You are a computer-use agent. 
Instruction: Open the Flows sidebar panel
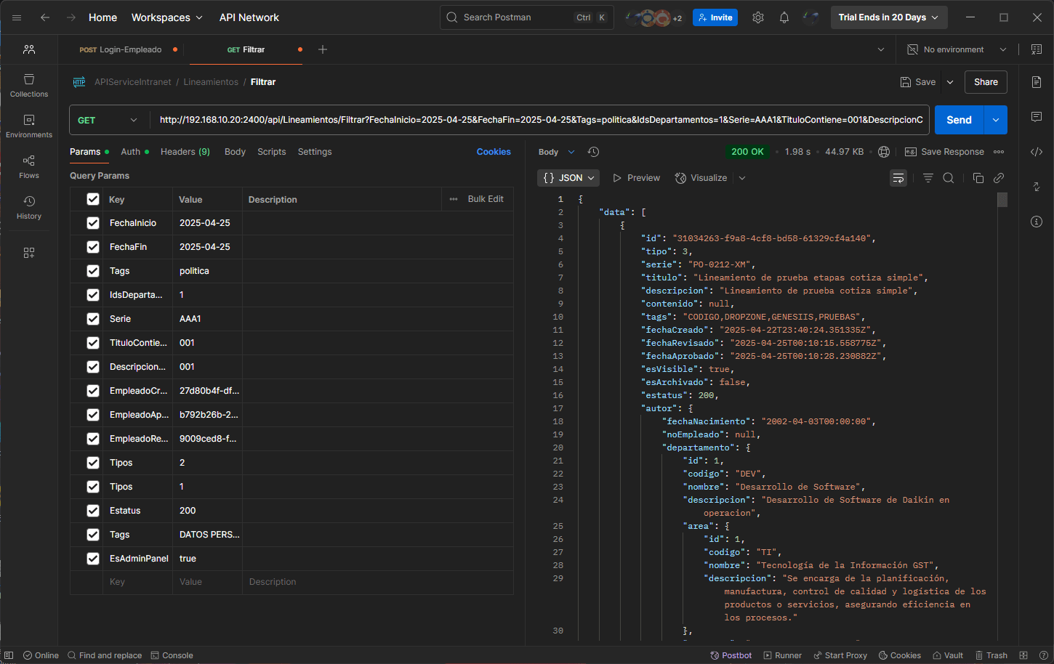click(29, 166)
